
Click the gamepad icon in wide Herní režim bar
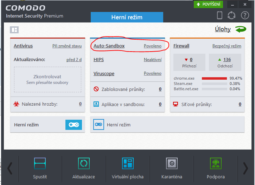coord(98,125)
